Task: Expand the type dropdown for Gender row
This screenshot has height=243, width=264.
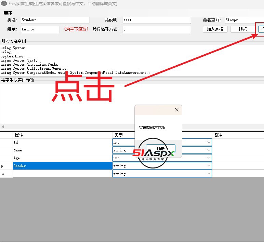Action: 209,166
